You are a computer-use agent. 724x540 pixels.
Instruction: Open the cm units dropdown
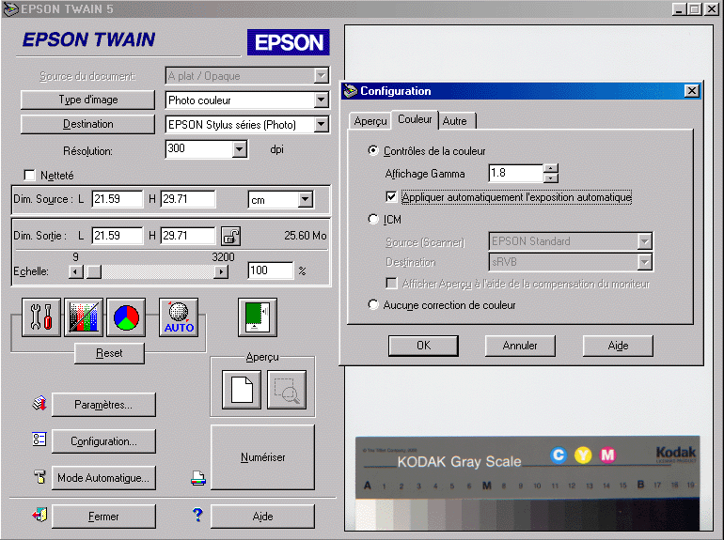pyautogui.click(x=306, y=200)
